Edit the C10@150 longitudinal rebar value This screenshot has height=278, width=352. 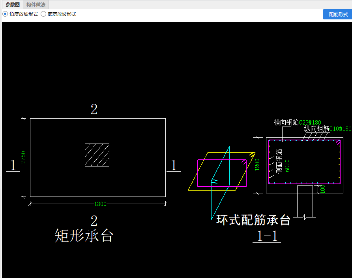(x=340, y=129)
